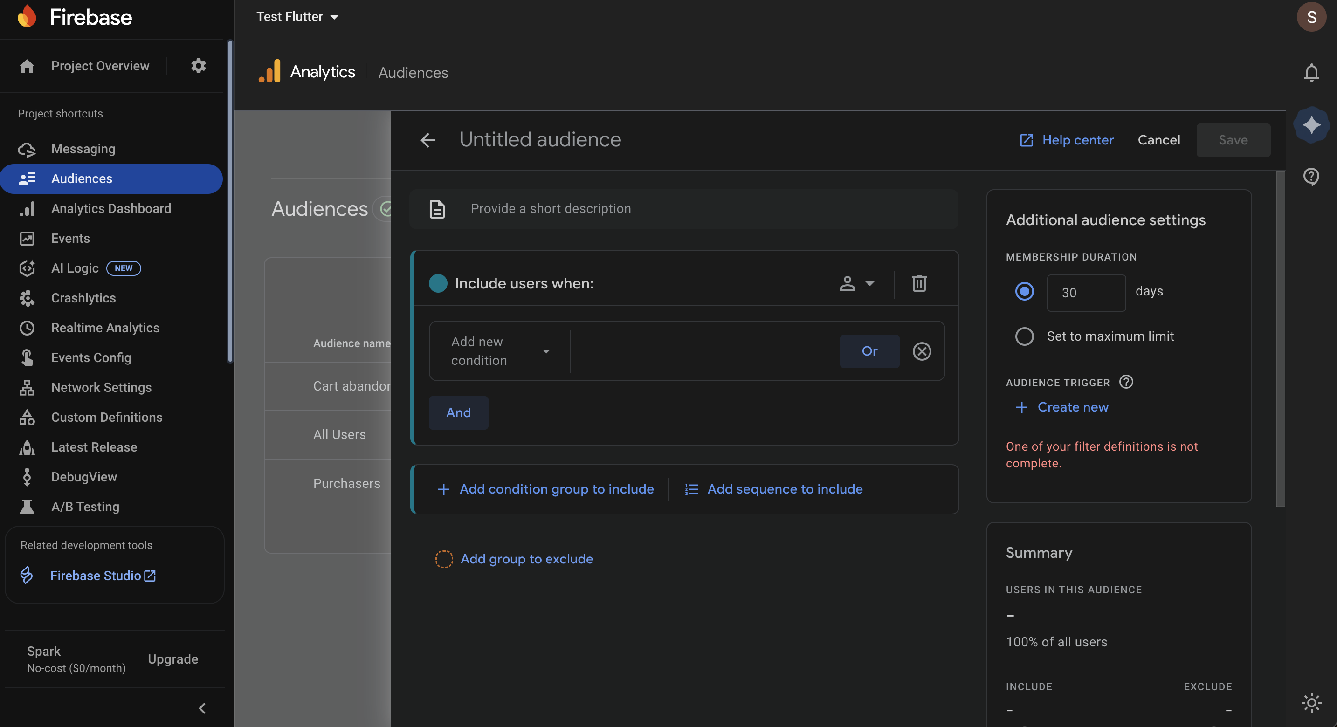Toggle theme with the sun icon
The height and width of the screenshot is (727, 1337).
pyautogui.click(x=1311, y=703)
